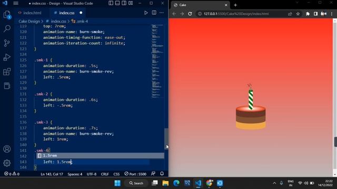Select the Cake browser tab
The width and height of the screenshot is (337, 189).
pyautogui.click(x=200, y=5)
